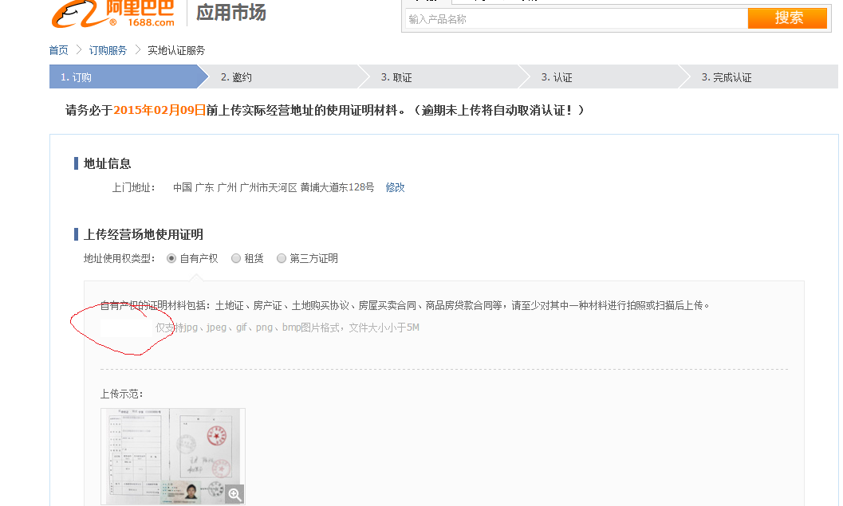Click the 应用市场 header title
This screenshot has height=506, width=843.
coord(231,13)
